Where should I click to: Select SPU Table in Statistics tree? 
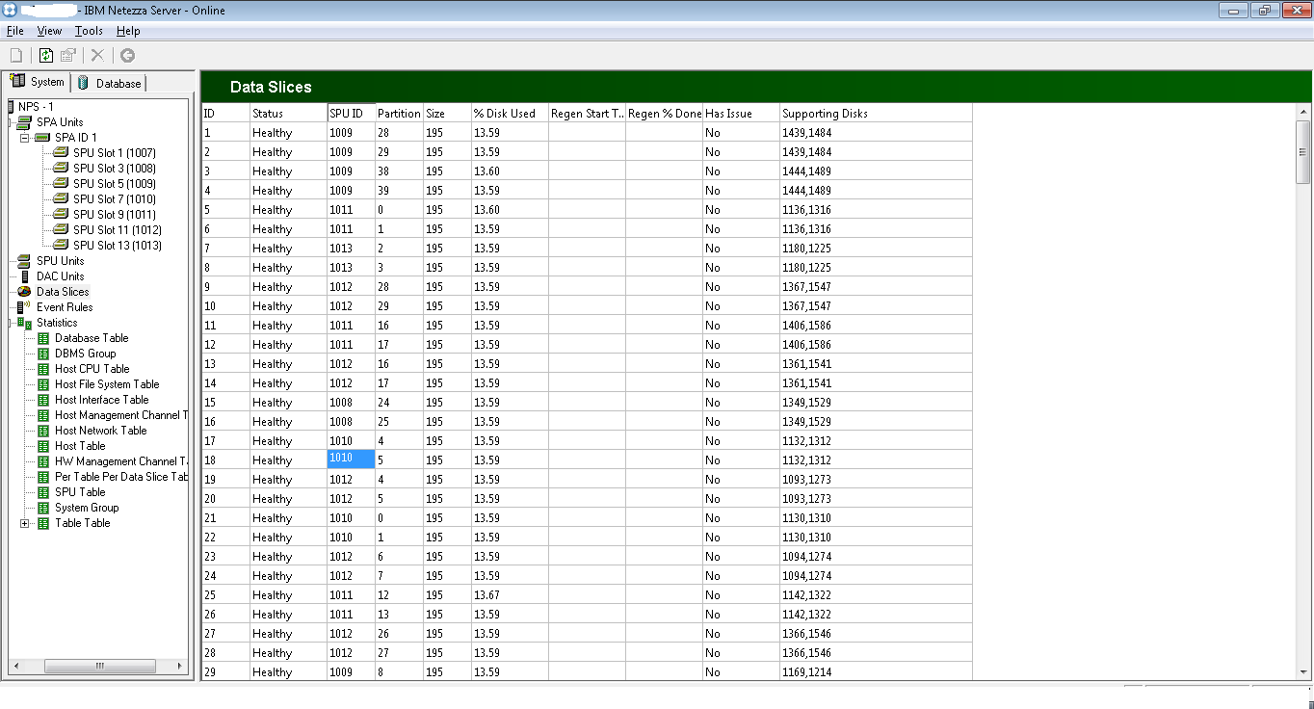coord(80,492)
